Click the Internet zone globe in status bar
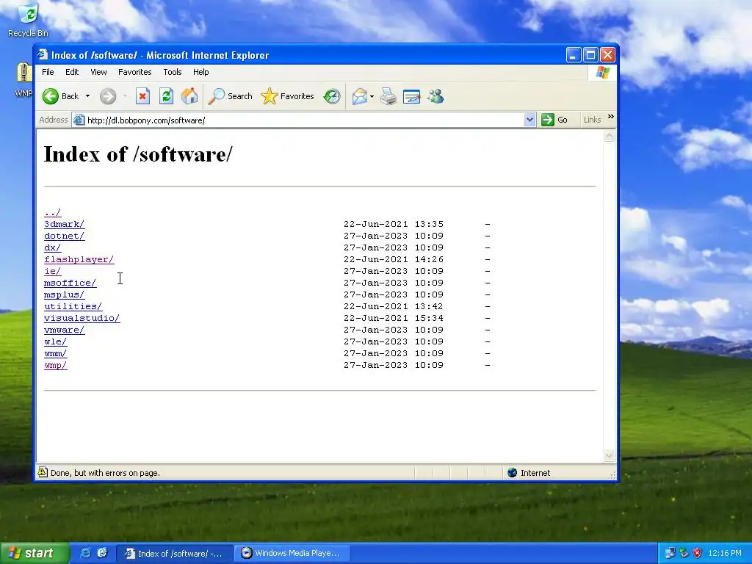Screen dimensions: 752x564 pyautogui.click(x=512, y=473)
